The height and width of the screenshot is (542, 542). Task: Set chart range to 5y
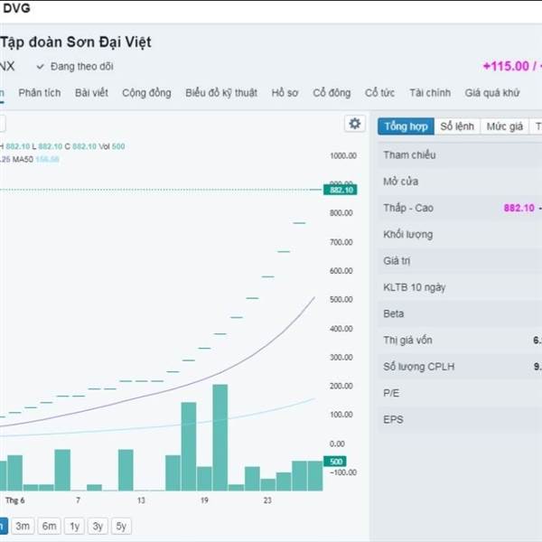[x=121, y=526]
